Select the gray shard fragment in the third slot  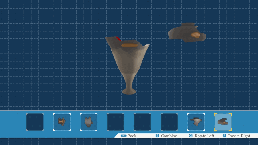click(x=89, y=122)
